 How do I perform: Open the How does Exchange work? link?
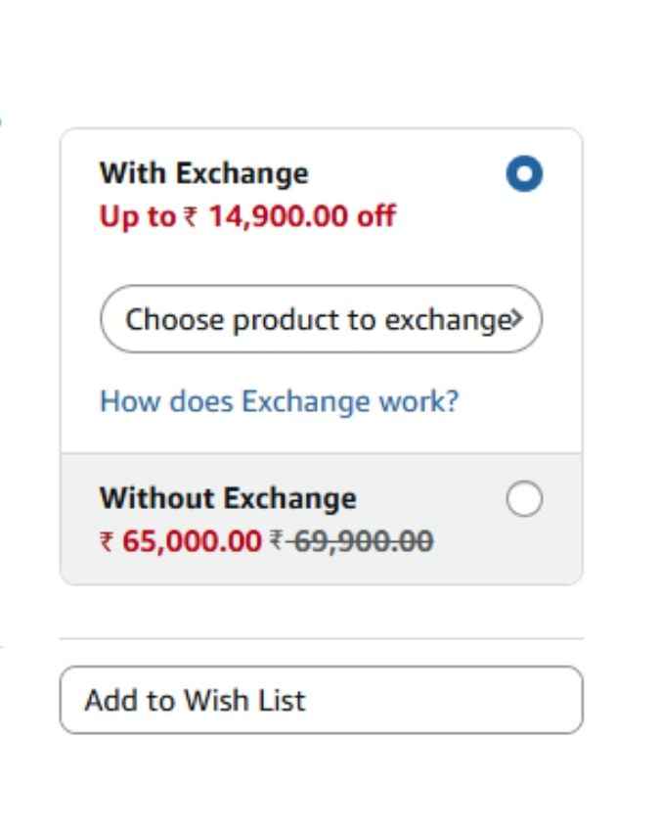pyautogui.click(x=279, y=401)
